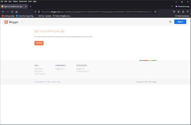The height and width of the screenshot is (125, 191).
Task: Minimize the Firefox window
Action: [x=176, y=2]
